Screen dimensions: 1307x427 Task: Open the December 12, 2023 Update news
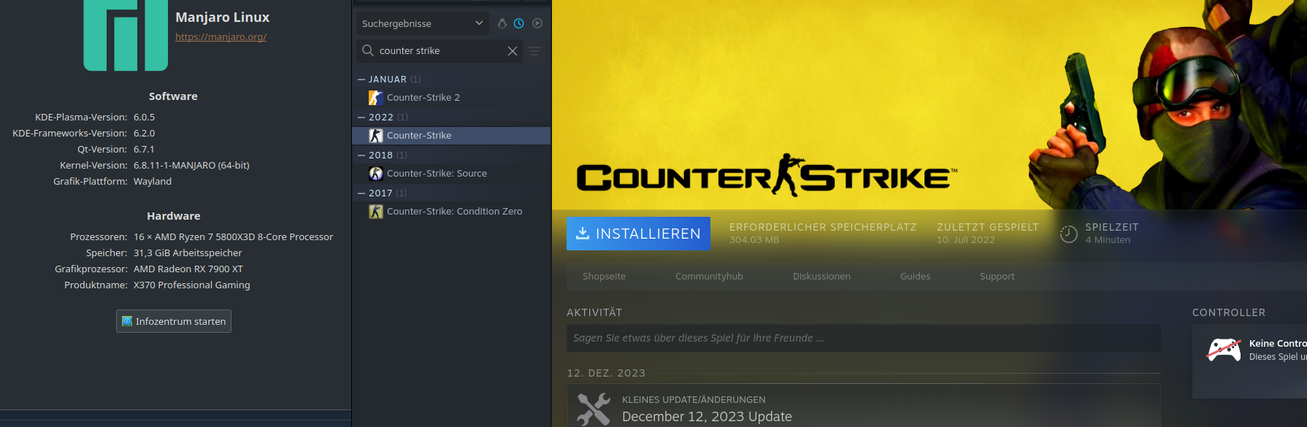click(707, 417)
